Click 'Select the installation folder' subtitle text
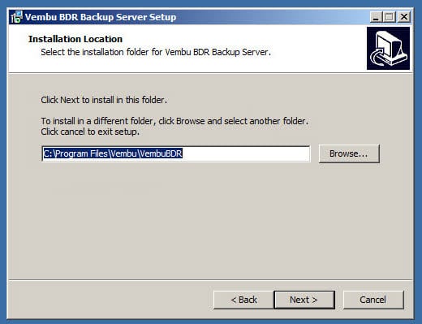 [156, 52]
